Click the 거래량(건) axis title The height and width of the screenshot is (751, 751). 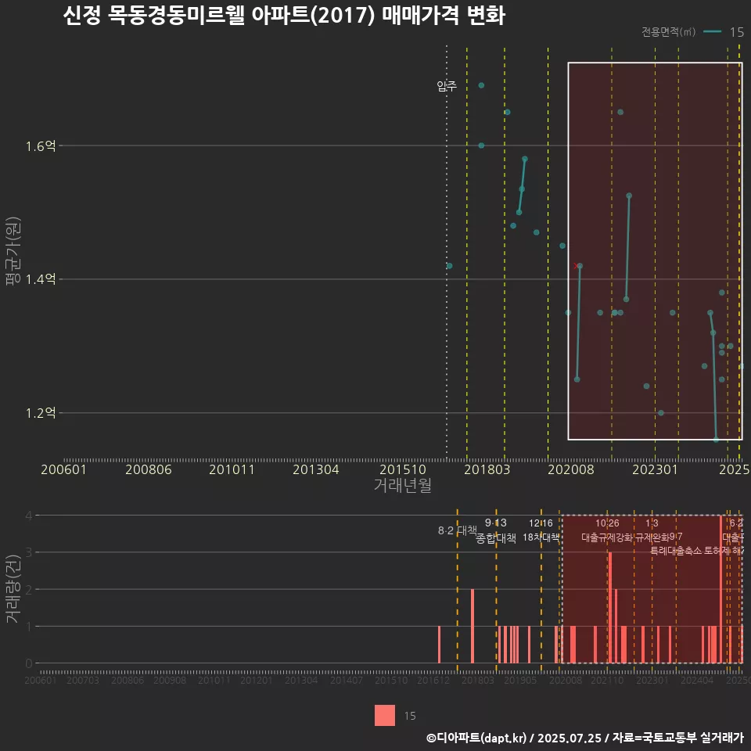(x=13, y=588)
